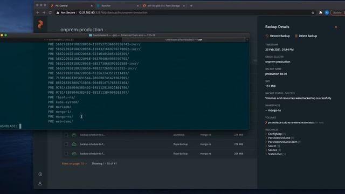Viewport: 345px width, 194px height.
Task: Expand the PersistentVolume resource
Action: 266,138
